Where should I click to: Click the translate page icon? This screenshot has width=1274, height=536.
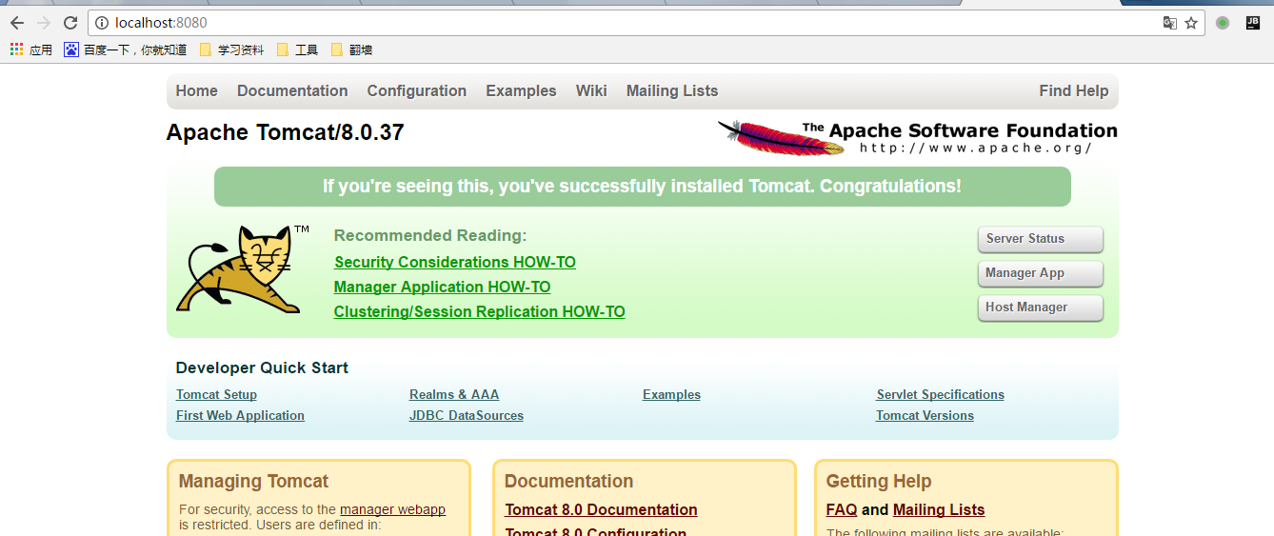[x=1170, y=23]
